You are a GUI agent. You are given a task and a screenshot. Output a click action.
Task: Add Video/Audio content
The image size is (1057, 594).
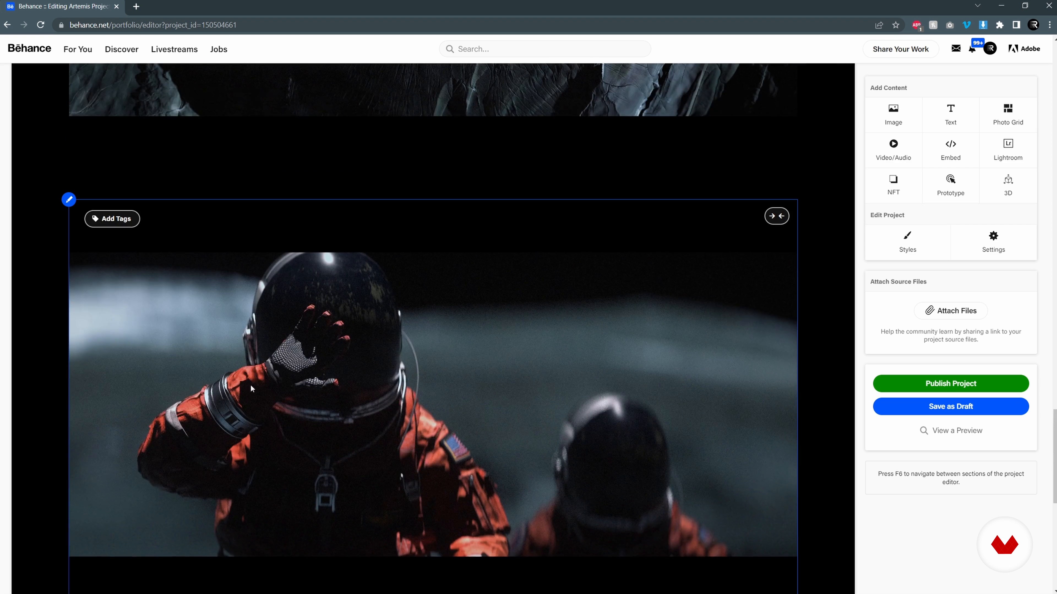point(893,150)
